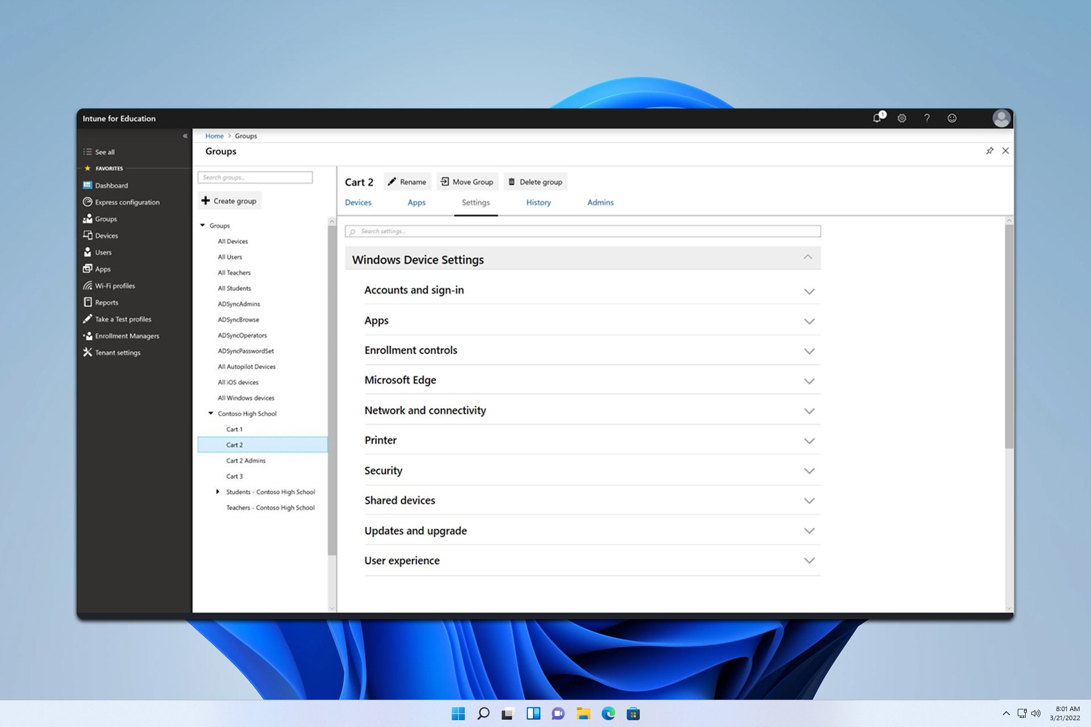Viewport: 1091px width, 727px height.
Task: Switch to the Devices tab
Action: click(x=358, y=203)
